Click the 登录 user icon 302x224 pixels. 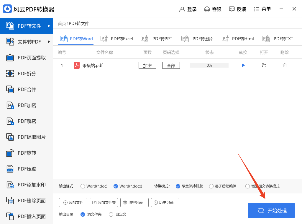182,9
